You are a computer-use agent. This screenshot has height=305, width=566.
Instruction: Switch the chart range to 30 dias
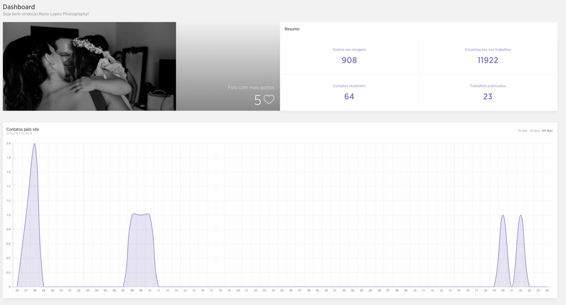coord(534,130)
